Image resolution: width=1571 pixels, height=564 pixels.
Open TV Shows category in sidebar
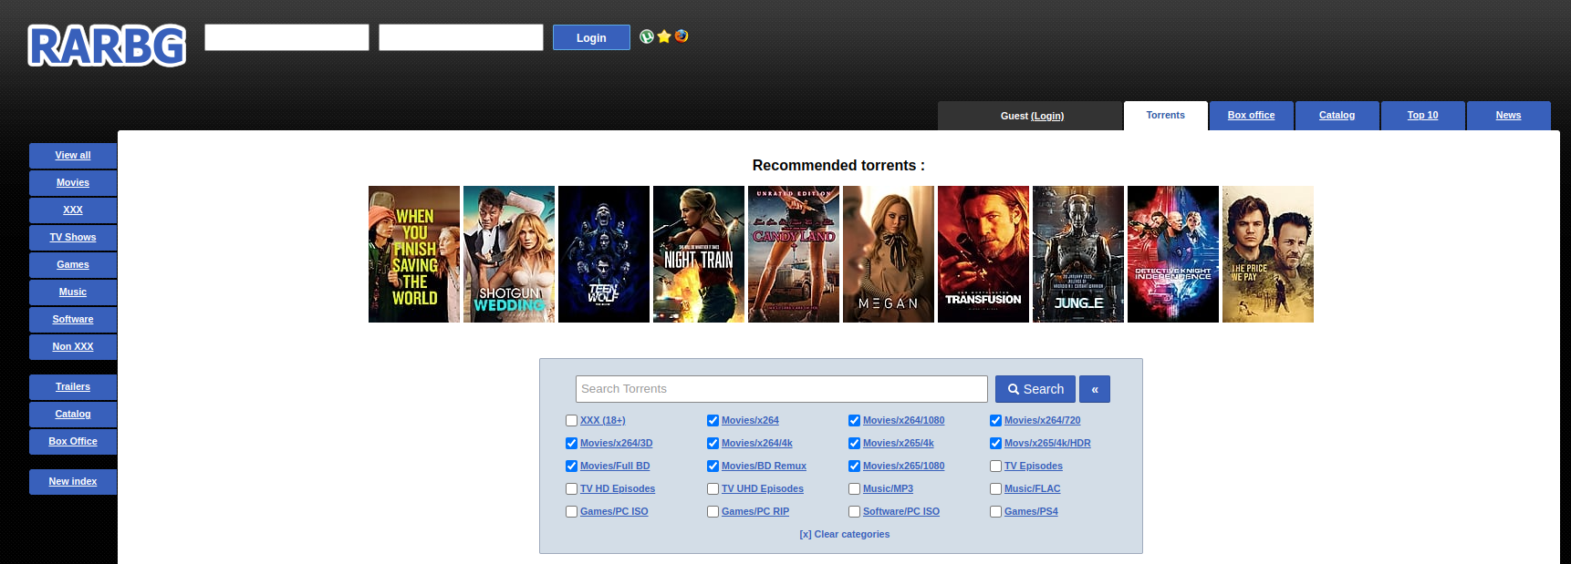point(73,238)
